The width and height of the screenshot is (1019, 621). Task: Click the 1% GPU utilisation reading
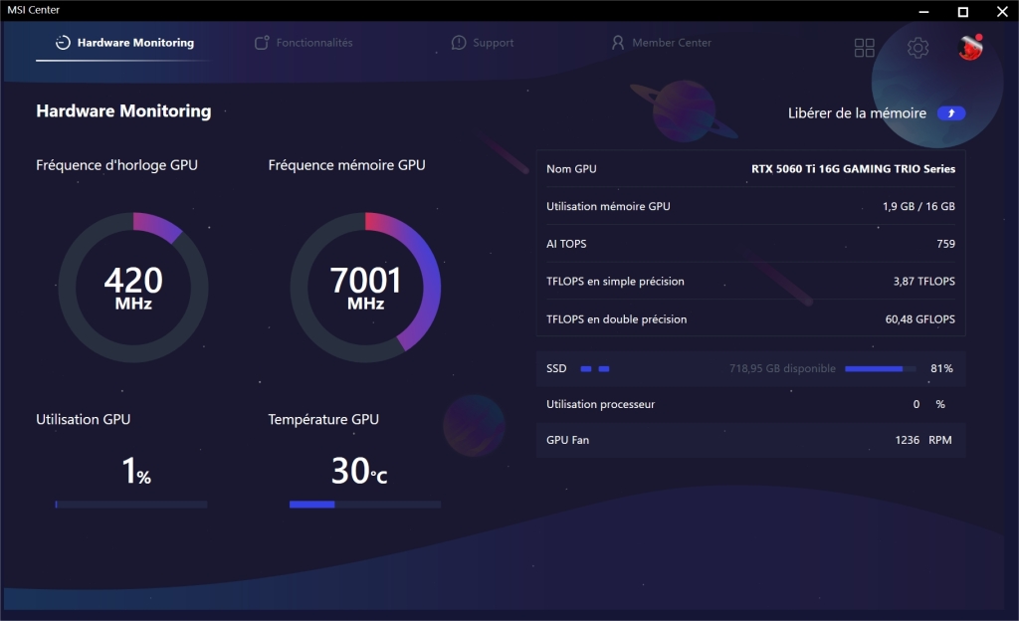point(136,471)
